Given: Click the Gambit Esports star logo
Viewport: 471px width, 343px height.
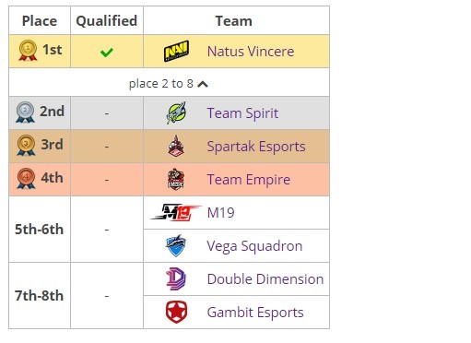Looking at the screenshot, I should 176,312.
